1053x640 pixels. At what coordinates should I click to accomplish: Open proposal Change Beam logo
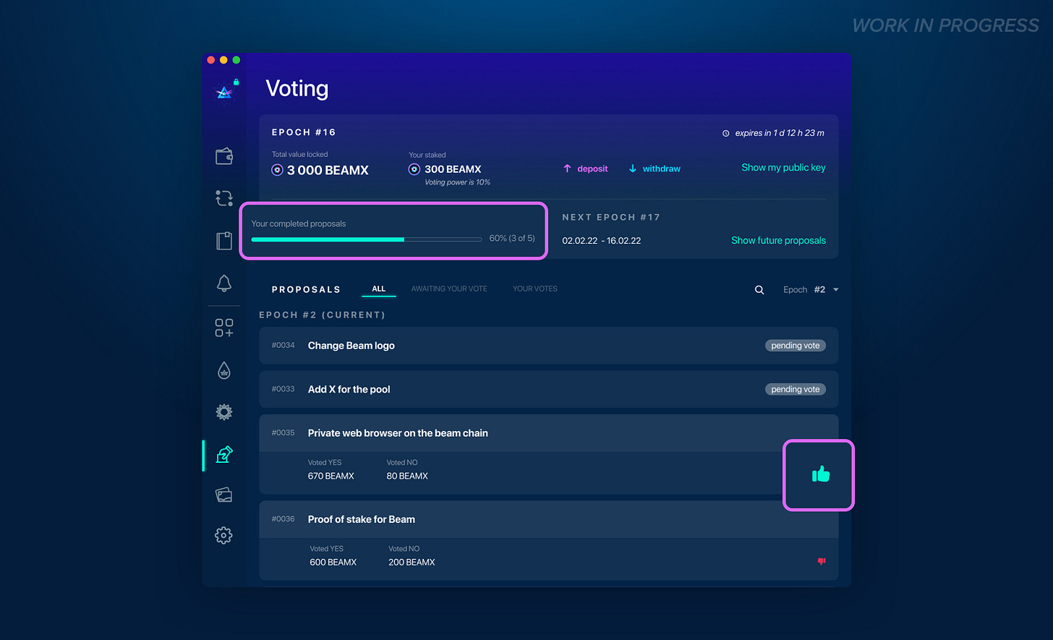[x=549, y=346]
